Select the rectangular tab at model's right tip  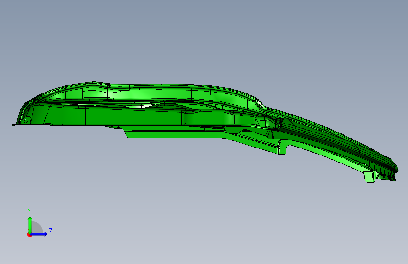[369, 177]
